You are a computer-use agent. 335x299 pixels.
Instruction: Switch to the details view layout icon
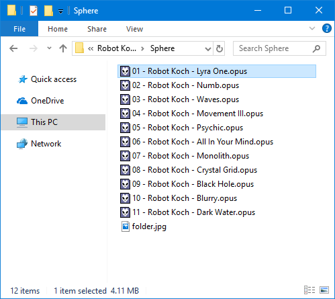pos(309,290)
